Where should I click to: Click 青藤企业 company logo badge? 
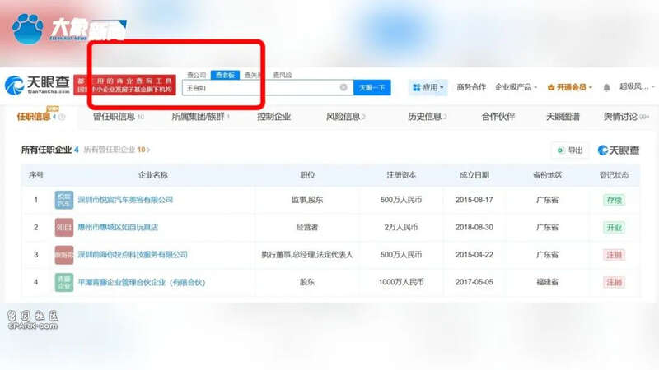click(63, 282)
